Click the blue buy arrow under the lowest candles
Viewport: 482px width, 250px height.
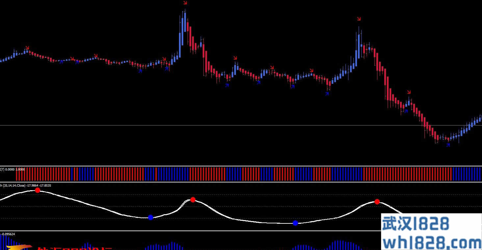coord(448,145)
